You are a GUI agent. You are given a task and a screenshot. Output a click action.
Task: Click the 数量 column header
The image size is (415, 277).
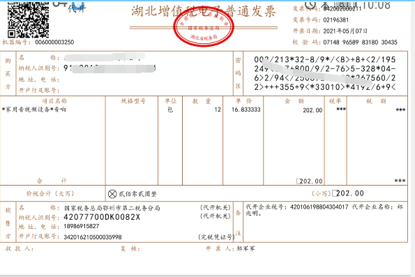[x=202, y=101]
